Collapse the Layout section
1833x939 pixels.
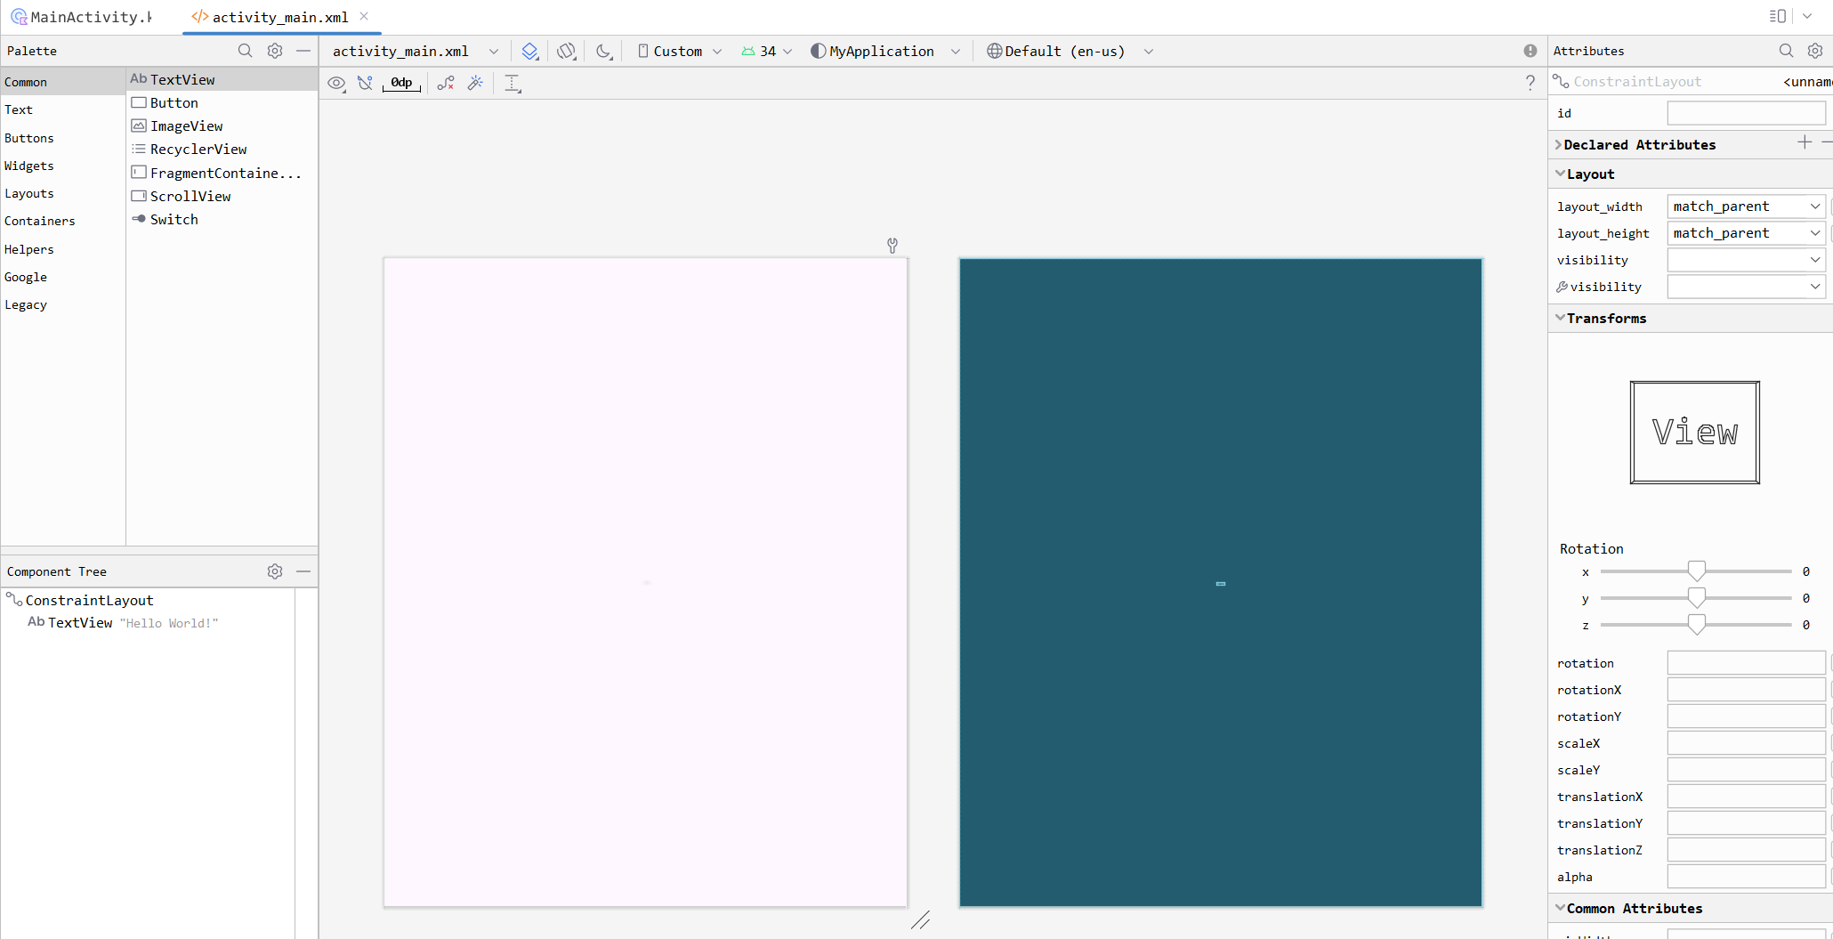[1560, 174]
